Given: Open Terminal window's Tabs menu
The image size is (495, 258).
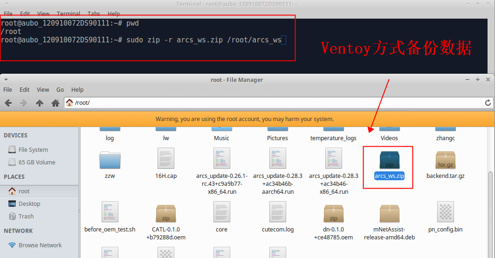Looking at the screenshot, I should 94,14.
